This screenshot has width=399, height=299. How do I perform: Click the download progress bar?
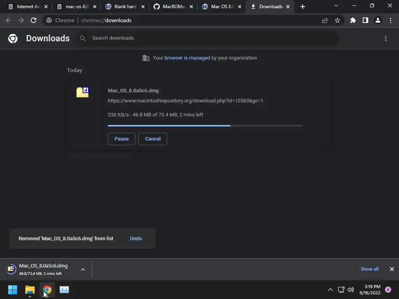tap(205, 126)
